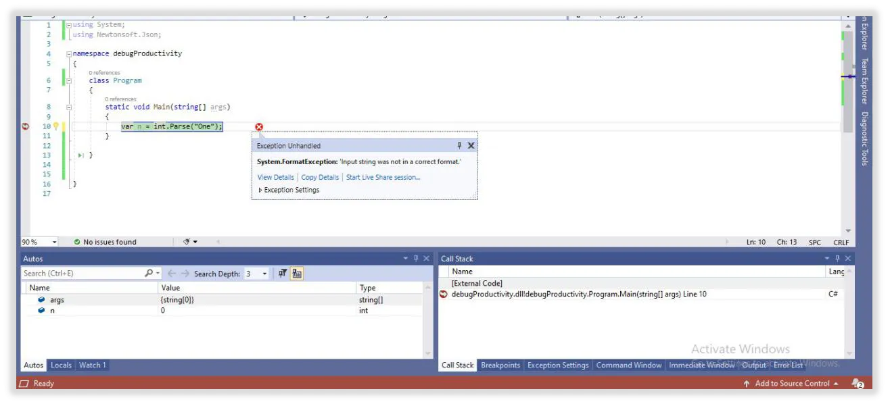Open the Diagnostic Tools side tab
The image size is (890, 406).
tap(864, 138)
